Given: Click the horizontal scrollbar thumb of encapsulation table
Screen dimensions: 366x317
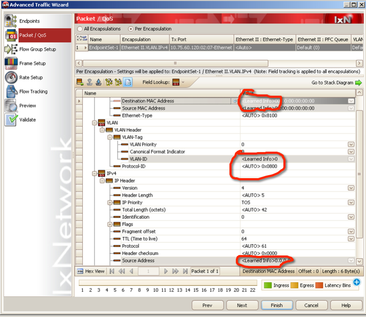Looking at the screenshot, I should 176,63.
